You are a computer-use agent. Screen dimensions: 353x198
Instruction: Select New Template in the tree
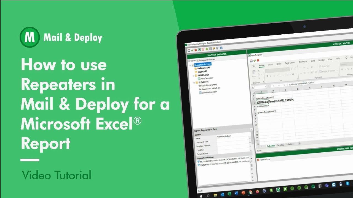[205, 78]
